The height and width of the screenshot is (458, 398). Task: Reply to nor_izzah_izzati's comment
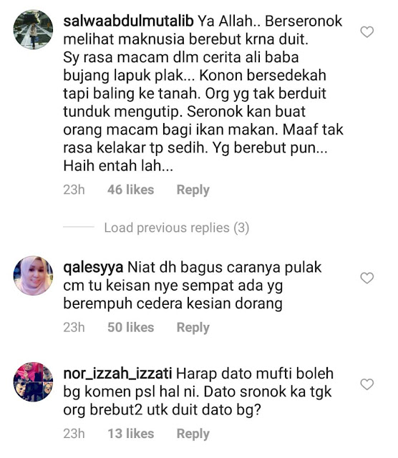[193, 434]
